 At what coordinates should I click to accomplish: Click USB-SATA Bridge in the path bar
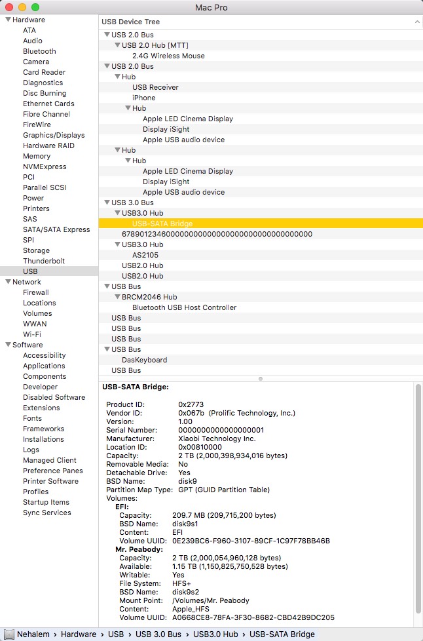point(282,634)
